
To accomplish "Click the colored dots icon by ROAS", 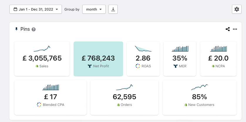I will 138,66.
